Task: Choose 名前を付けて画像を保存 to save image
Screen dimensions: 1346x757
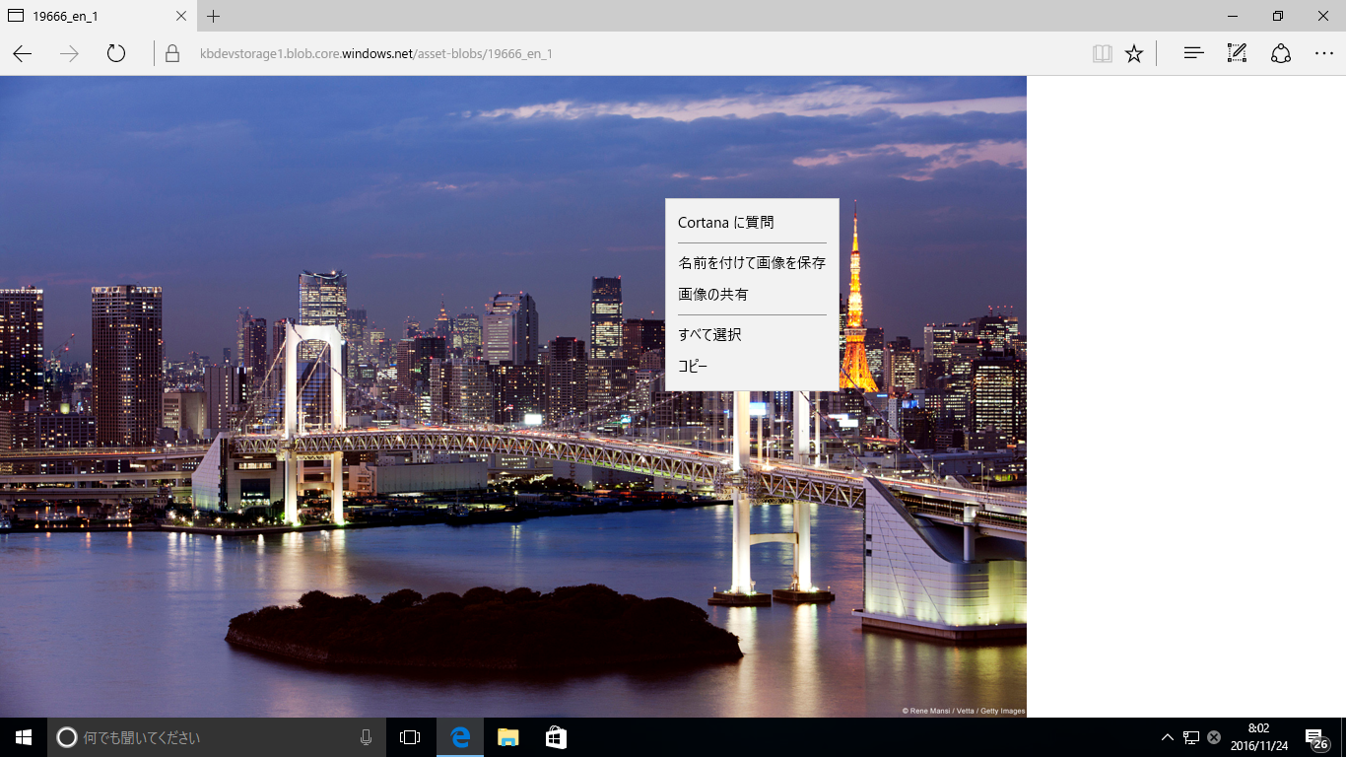Action: point(751,263)
